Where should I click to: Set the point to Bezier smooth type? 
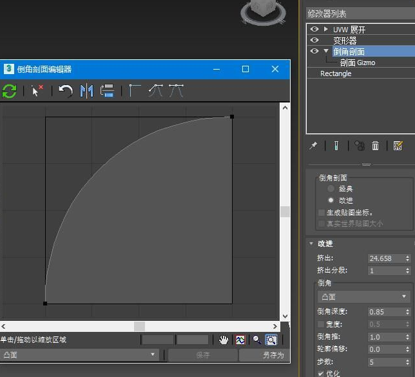176,91
